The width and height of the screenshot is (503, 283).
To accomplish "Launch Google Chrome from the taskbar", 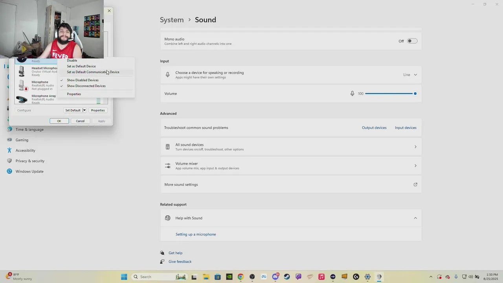I will [240, 277].
